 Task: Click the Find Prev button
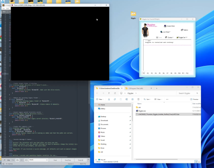pos(68,160)
